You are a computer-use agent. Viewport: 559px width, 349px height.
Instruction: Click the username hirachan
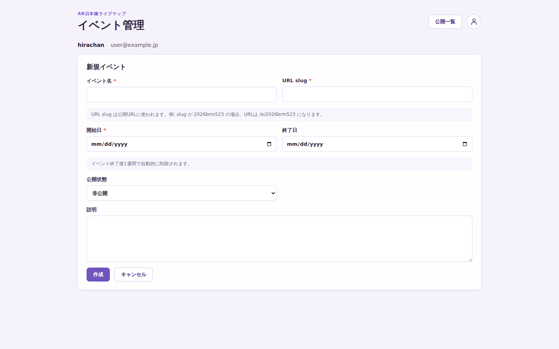pos(91,45)
